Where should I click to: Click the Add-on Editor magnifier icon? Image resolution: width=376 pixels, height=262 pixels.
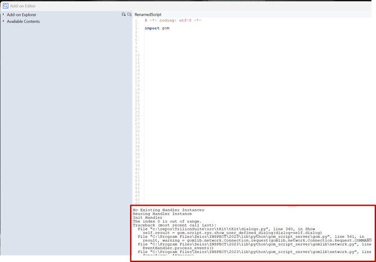tap(6, 6)
